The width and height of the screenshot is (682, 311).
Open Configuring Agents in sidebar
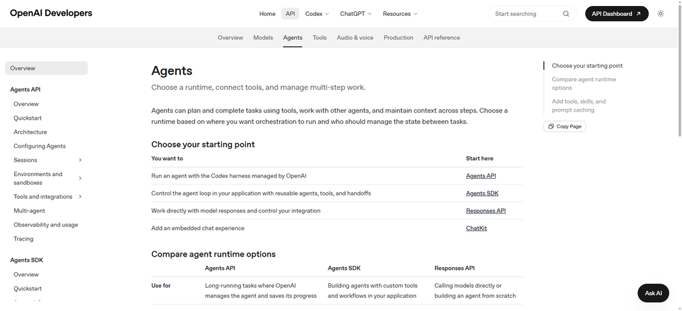39,146
